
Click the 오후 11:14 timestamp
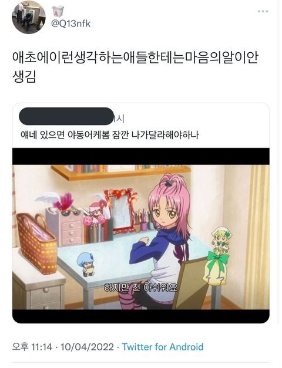[x=32, y=347]
